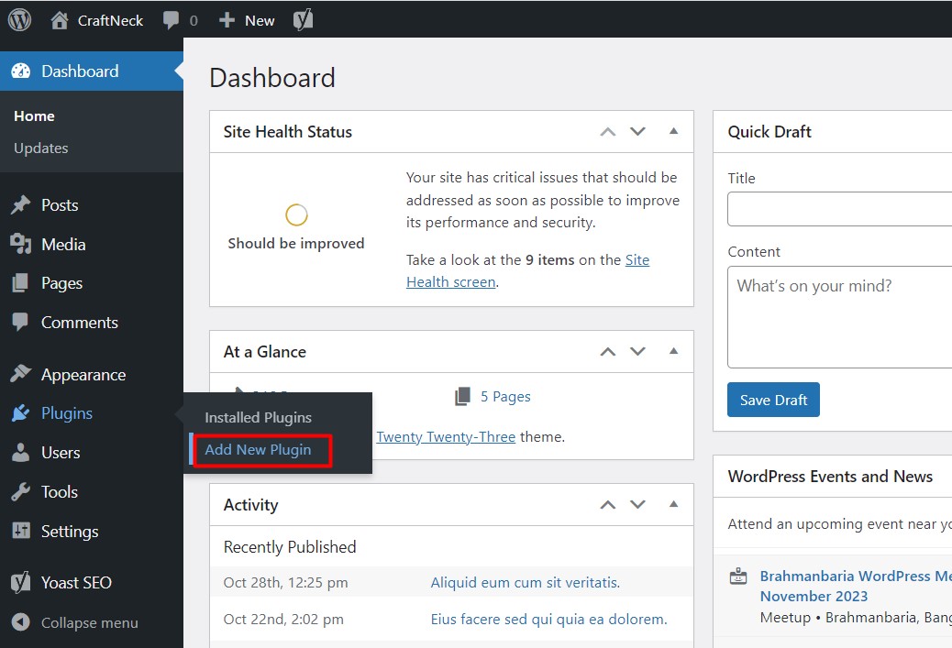Focus the What's on your mind content box
Screen dimensions: 952x648
pyautogui.click(x=840, y=317)
